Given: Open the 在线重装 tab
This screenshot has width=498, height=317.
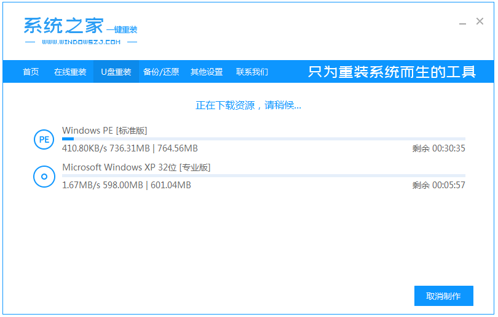Looking at the screenshot, I should click(70, 72).
